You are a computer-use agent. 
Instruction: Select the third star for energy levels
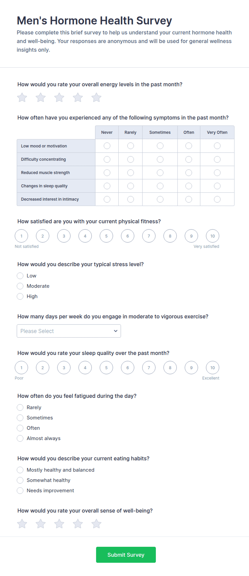(x=59, y=98)
